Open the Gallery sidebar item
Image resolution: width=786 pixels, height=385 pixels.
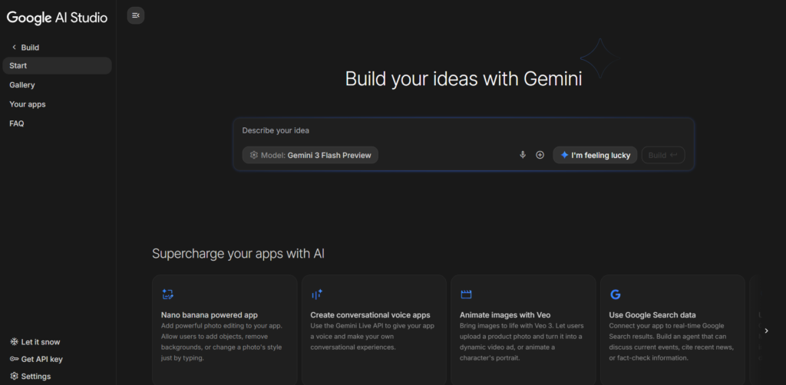click(x=22, y=85)
